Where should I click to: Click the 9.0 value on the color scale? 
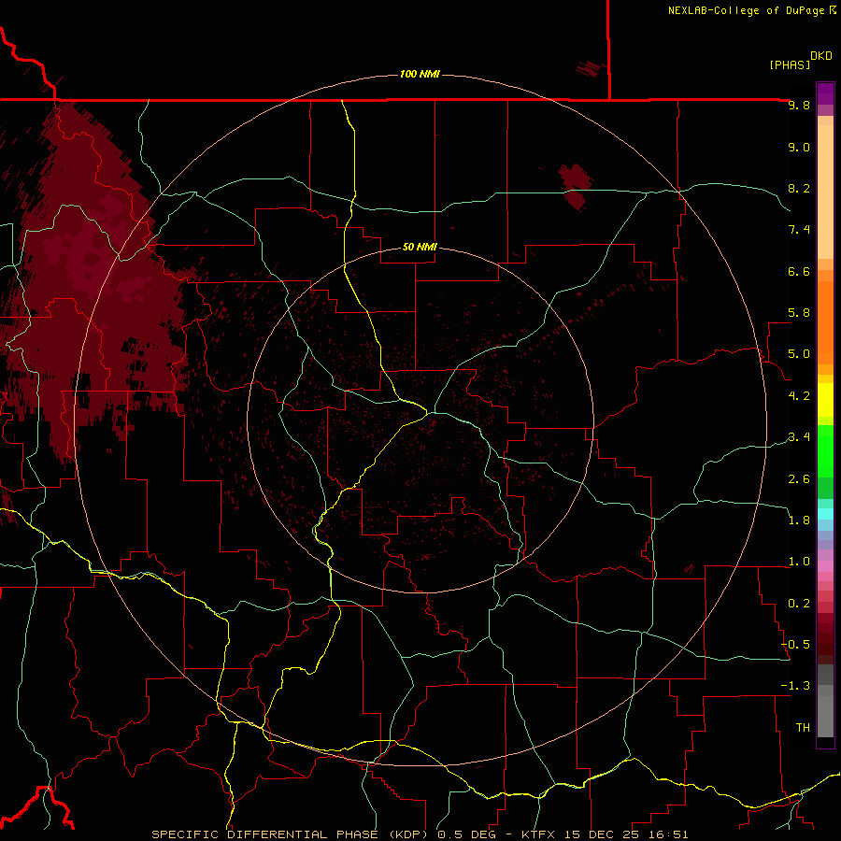[799, 147]
